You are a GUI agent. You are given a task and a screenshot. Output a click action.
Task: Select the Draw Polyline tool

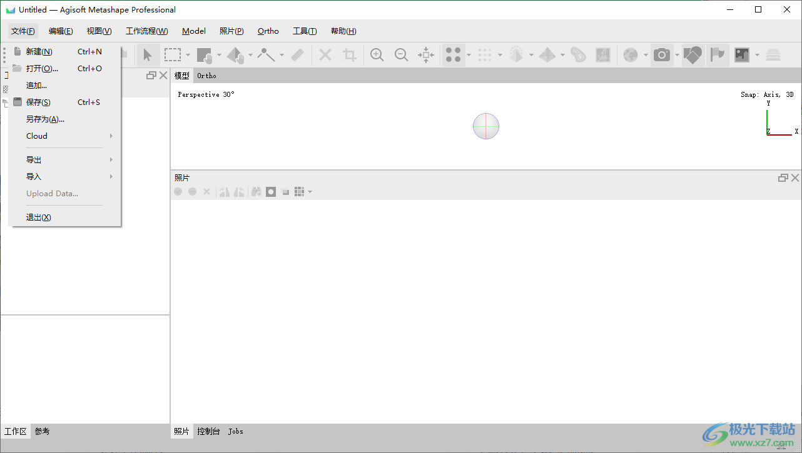[266, 55]
